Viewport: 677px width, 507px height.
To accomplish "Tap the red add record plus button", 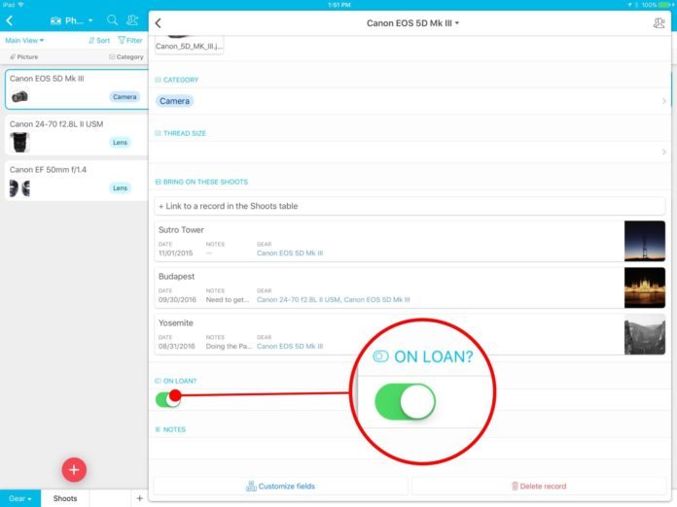I will [74, 469].
